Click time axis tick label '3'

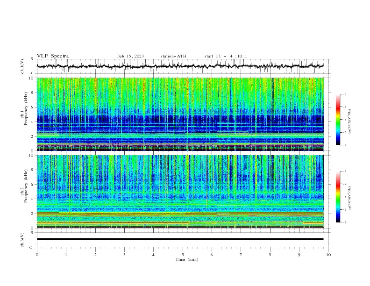(124, 255)
